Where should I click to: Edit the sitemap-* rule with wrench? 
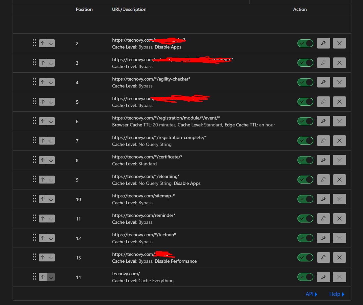pyautogui.click(x=323, y=199)
